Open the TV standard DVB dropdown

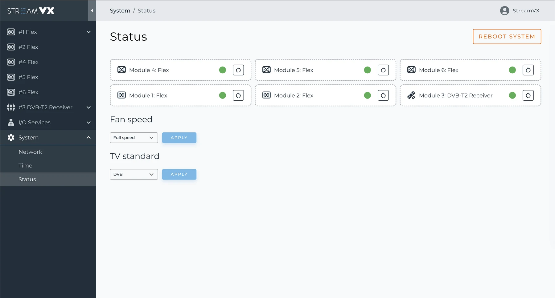[x=134, y=174]
